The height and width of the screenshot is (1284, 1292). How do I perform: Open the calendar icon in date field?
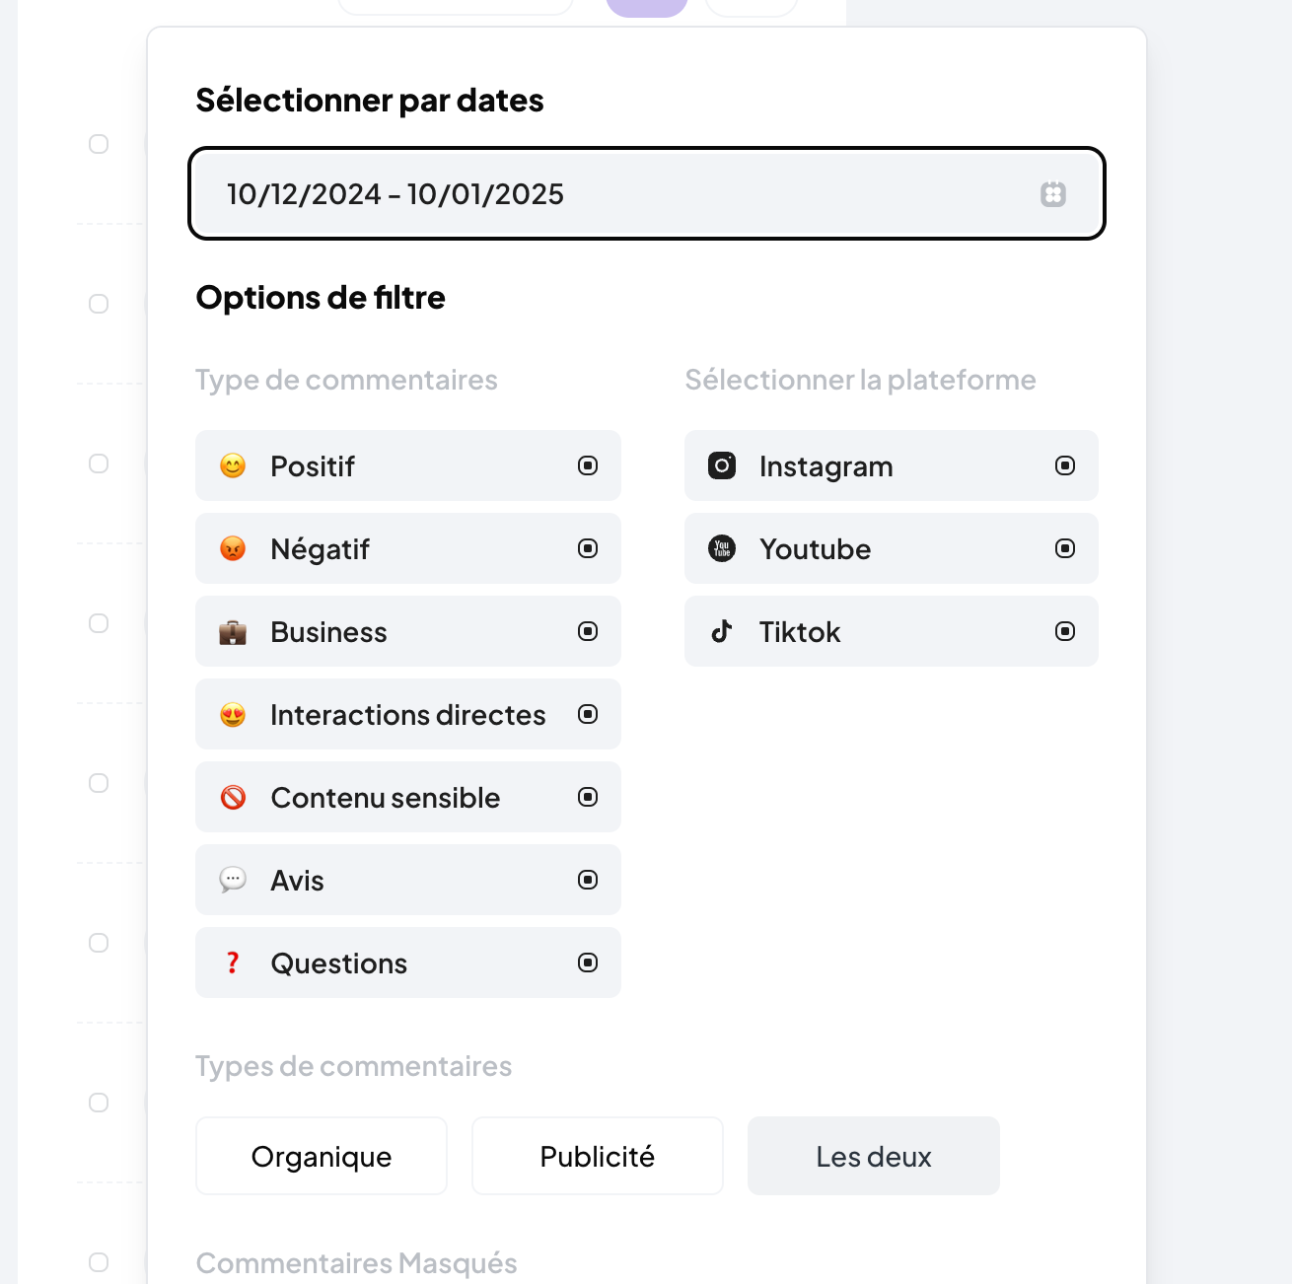click(x=1053, y=194)
